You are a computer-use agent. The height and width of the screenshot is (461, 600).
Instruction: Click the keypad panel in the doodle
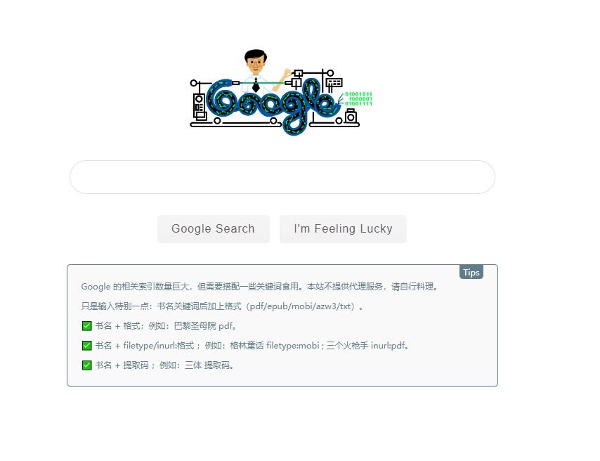334,83
